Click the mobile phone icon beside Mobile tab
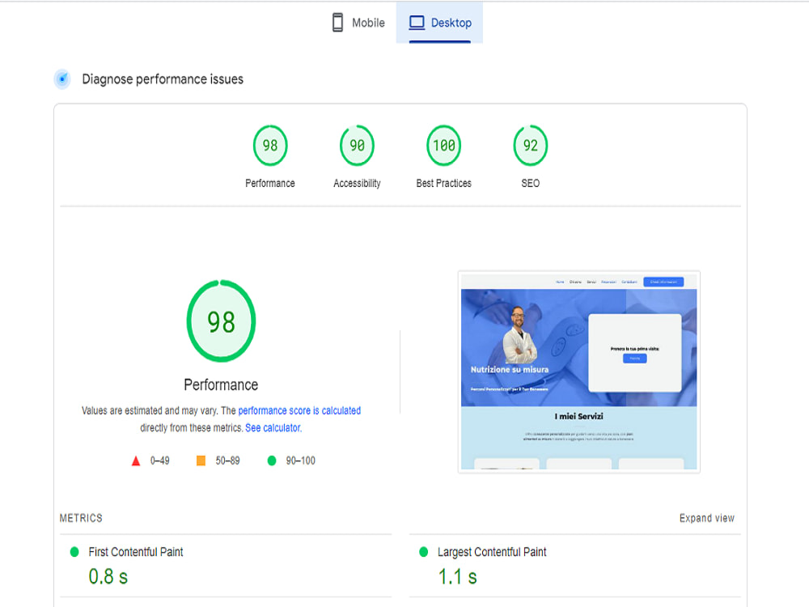The width and height of the screenshot is (809, 607). tap(338, 22)
